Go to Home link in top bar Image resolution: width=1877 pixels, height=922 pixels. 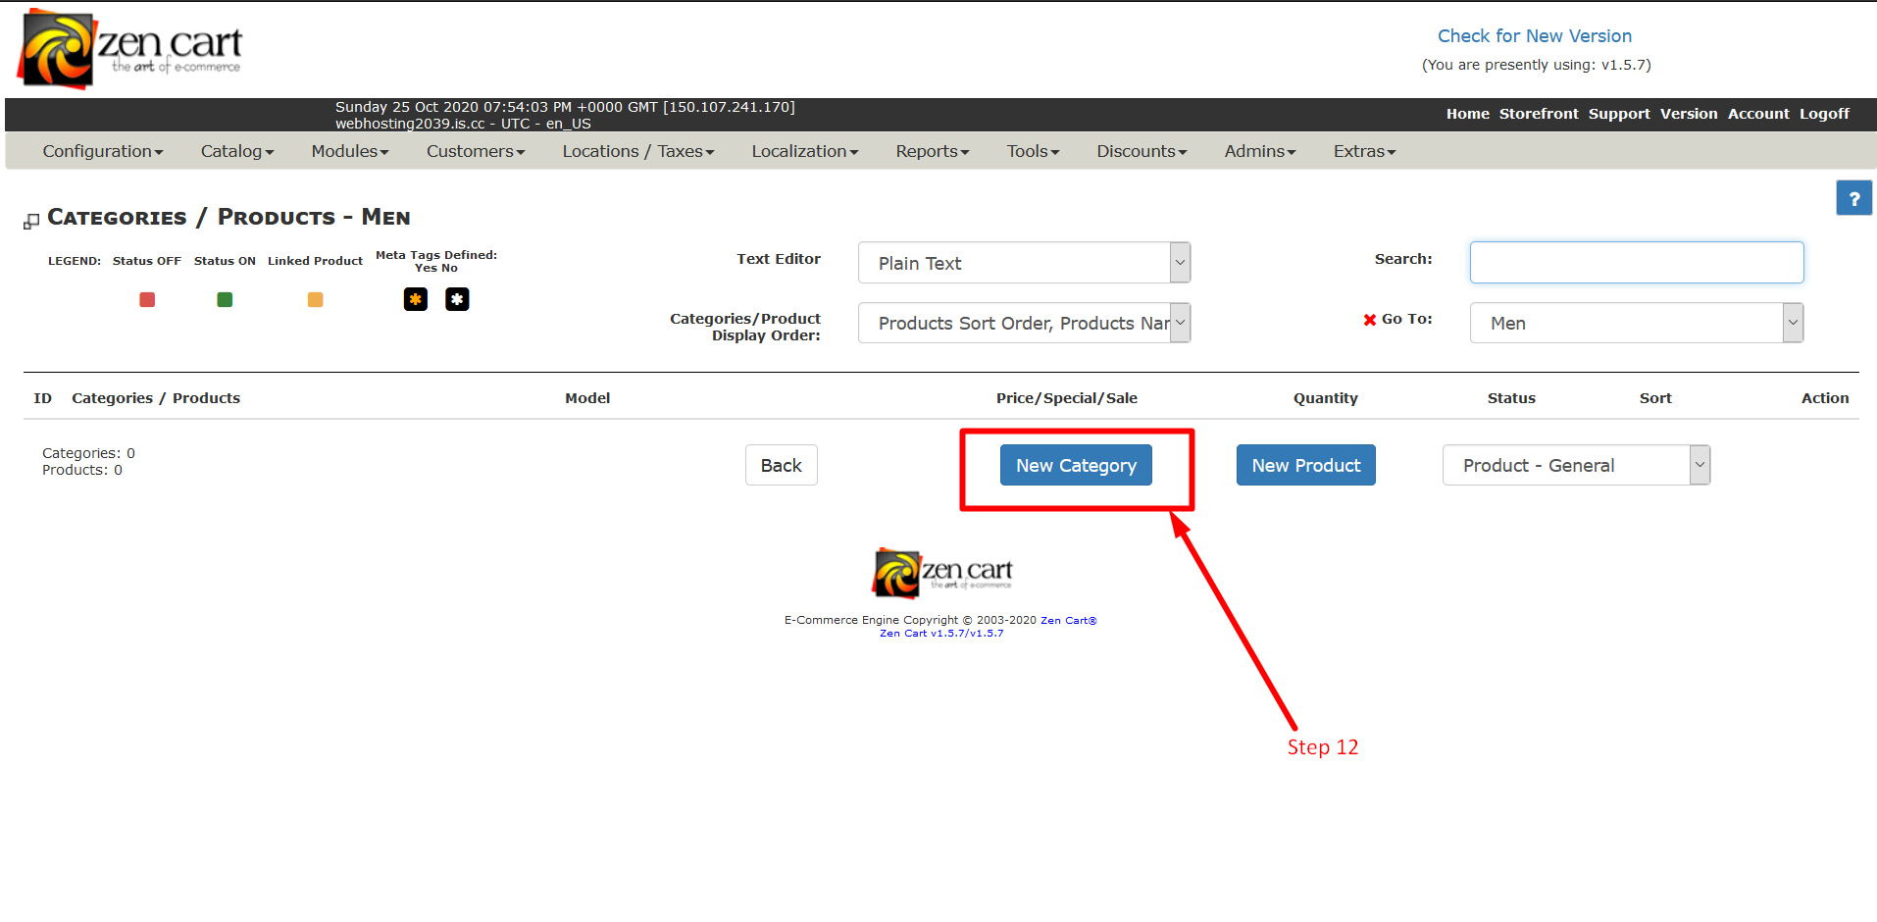click(x=1467, y=114)
